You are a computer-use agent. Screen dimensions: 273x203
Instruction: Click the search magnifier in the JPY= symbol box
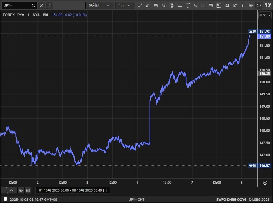coord(34,5)
